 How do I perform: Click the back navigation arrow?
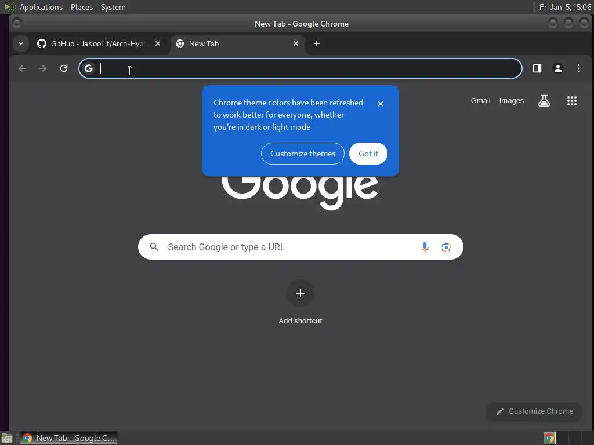click(22, 68)
